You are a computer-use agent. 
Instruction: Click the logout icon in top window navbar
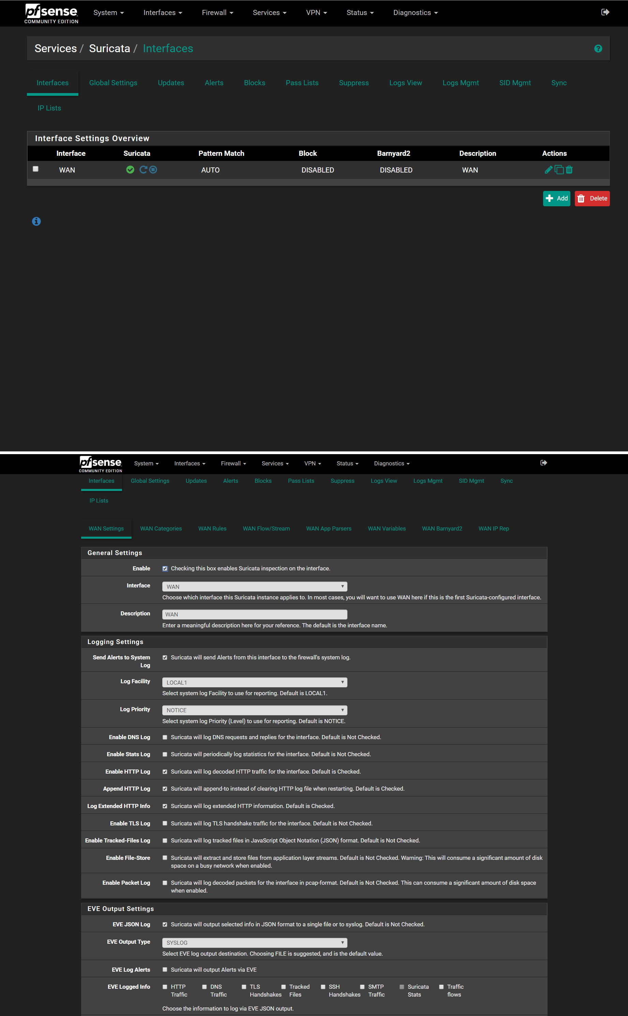click(605, 12)
